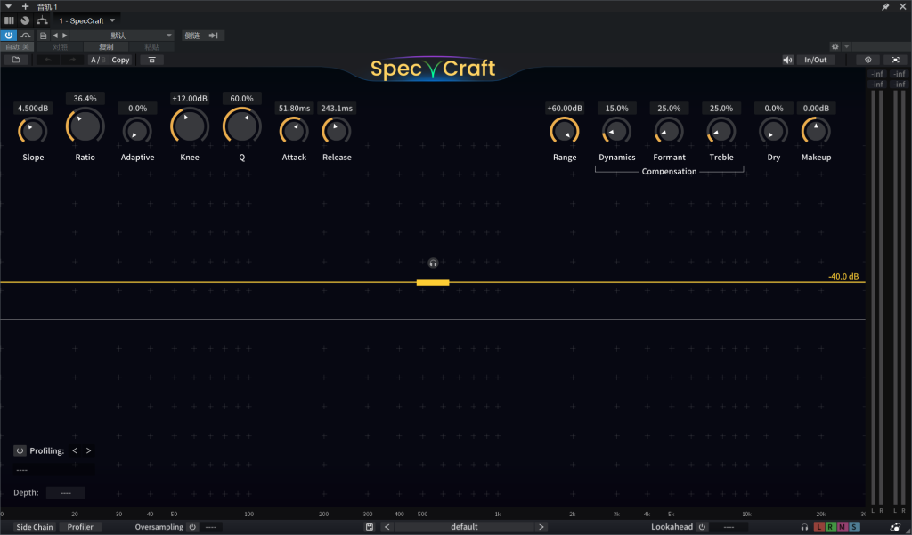Click the Release value field 243.1ms
Viewport: 912px width, 535px height.
tap(337, 109)
